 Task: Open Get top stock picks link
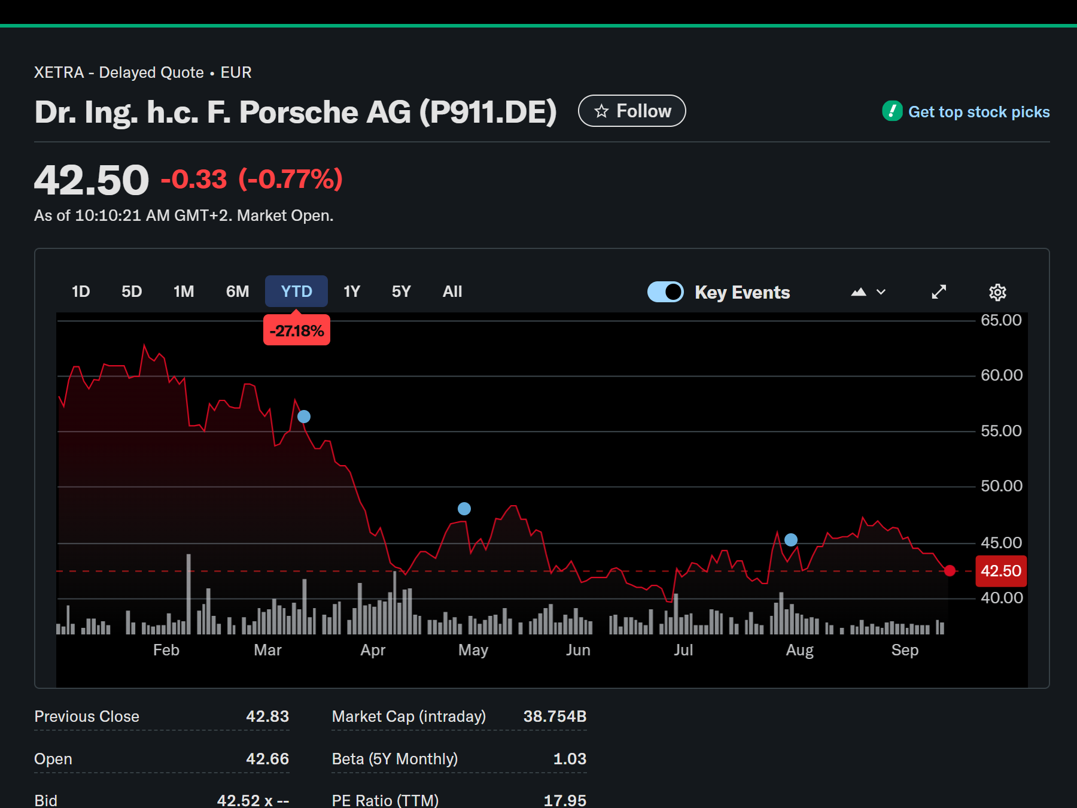tap(978, 112)
